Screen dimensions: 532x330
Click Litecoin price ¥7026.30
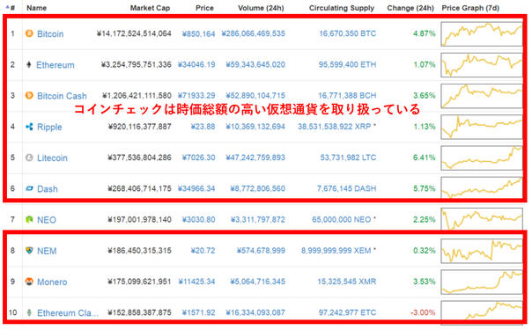(198, 158)
